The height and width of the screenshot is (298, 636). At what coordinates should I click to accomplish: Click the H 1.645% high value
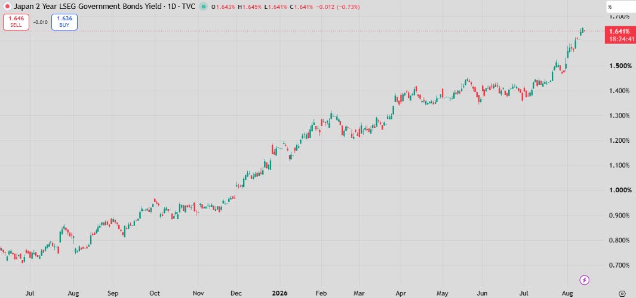[x=249, y=7]
